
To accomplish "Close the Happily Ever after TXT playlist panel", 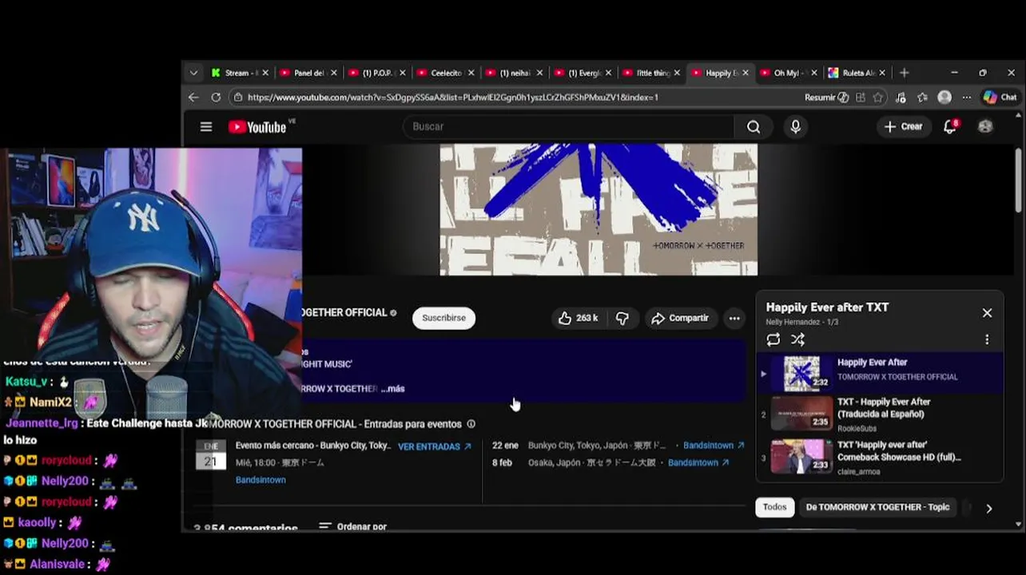I will tap(987, 313).
